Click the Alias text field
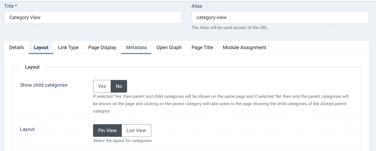The width and height of the screenshot is (376, 151). coord(280,17)
